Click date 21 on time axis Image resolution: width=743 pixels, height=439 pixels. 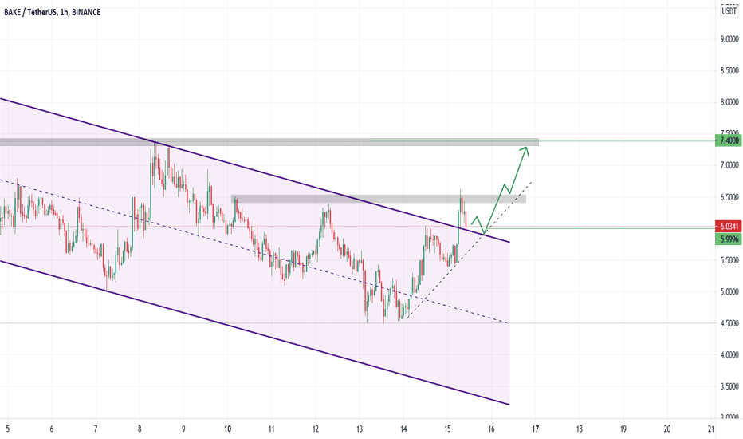pyautogui.click(x=711, y=429)
